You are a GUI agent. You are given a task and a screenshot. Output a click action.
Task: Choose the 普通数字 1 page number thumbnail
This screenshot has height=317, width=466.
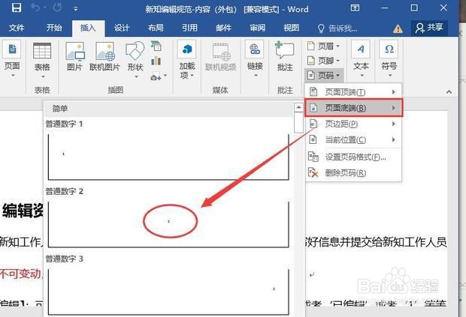click(168, 157)
